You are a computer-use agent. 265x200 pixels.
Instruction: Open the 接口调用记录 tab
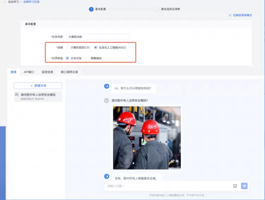click(69, 72)
